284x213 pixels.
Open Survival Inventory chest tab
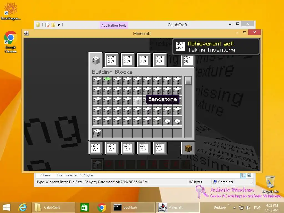click(188, 148)
